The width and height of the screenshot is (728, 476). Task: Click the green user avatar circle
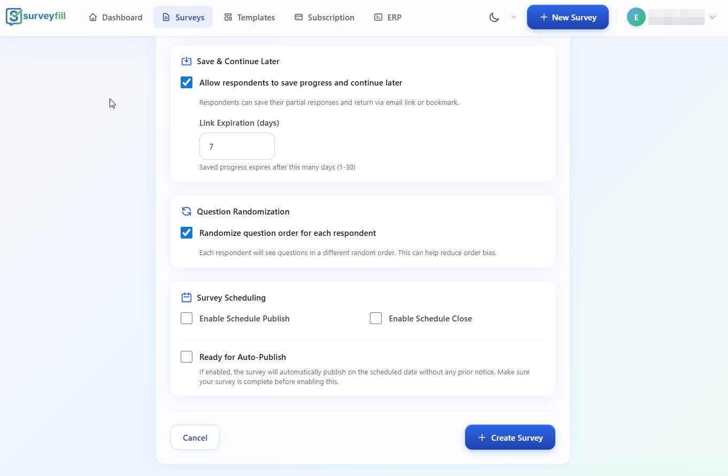(x=636, y=17)
